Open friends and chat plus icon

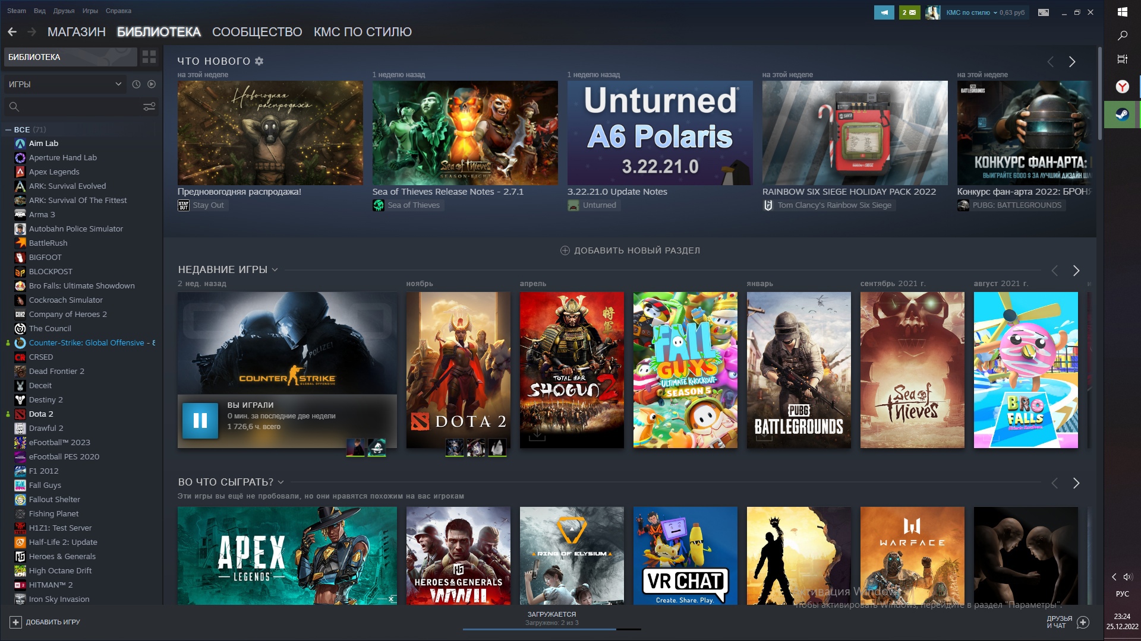click(x=1083, y=622)
